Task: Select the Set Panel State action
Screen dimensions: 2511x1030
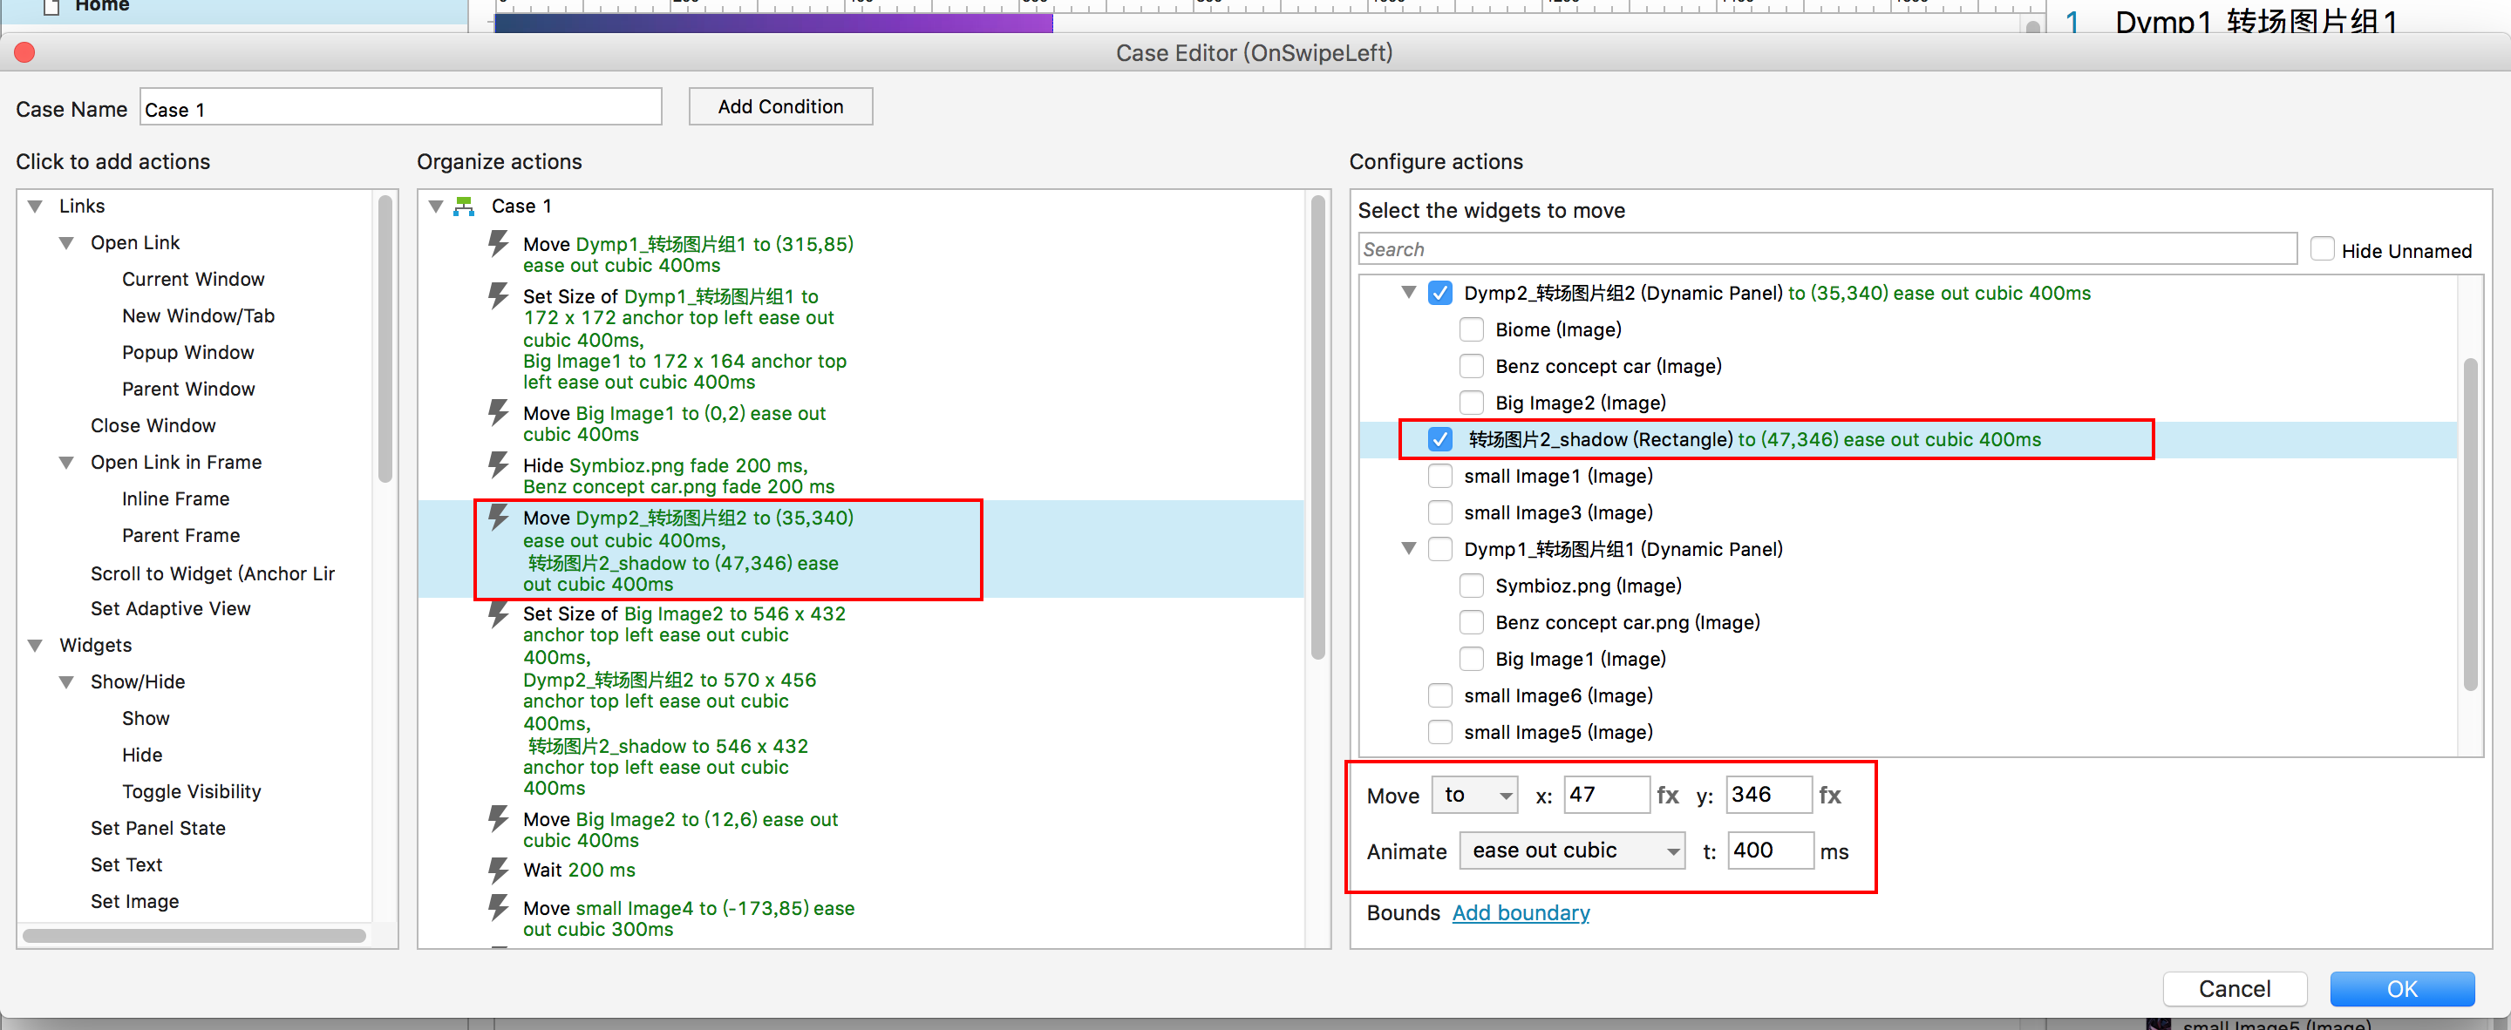Action: pyautogui.click(x=158, y=827)
